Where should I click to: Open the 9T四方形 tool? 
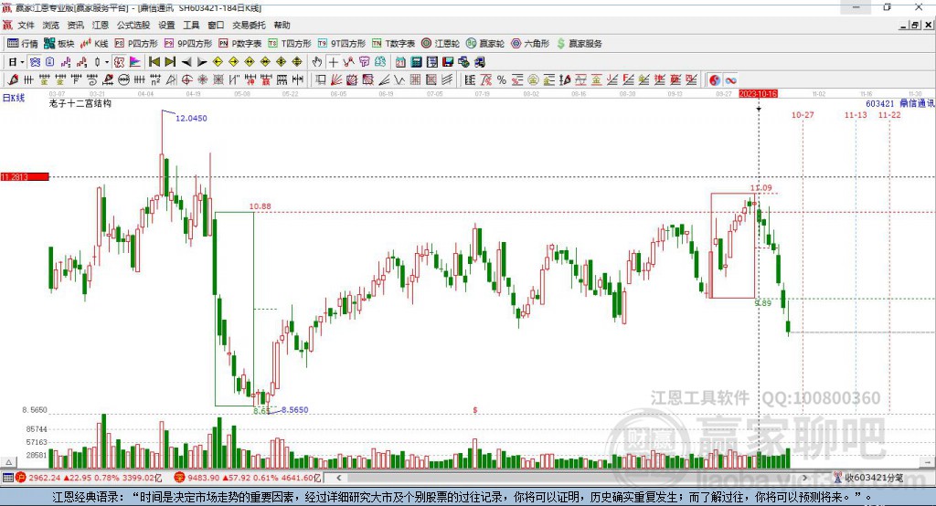tap(342, 44)
